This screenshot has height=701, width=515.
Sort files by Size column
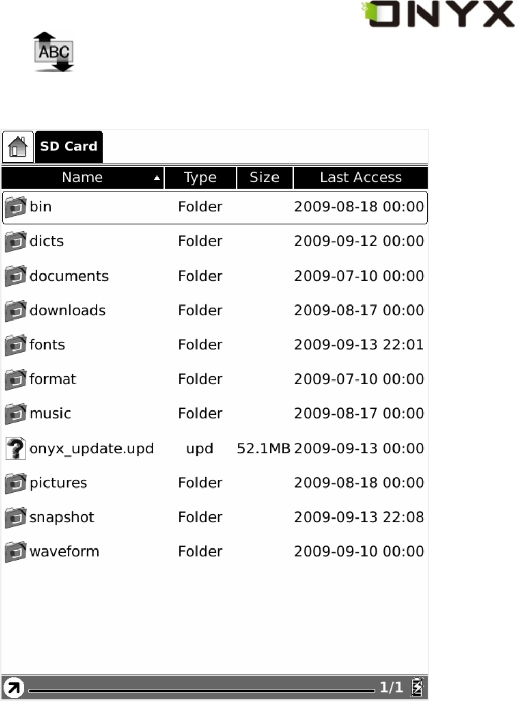264,178
